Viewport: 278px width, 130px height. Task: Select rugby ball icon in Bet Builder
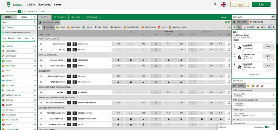pyautogui.click(x=257, y=86)
